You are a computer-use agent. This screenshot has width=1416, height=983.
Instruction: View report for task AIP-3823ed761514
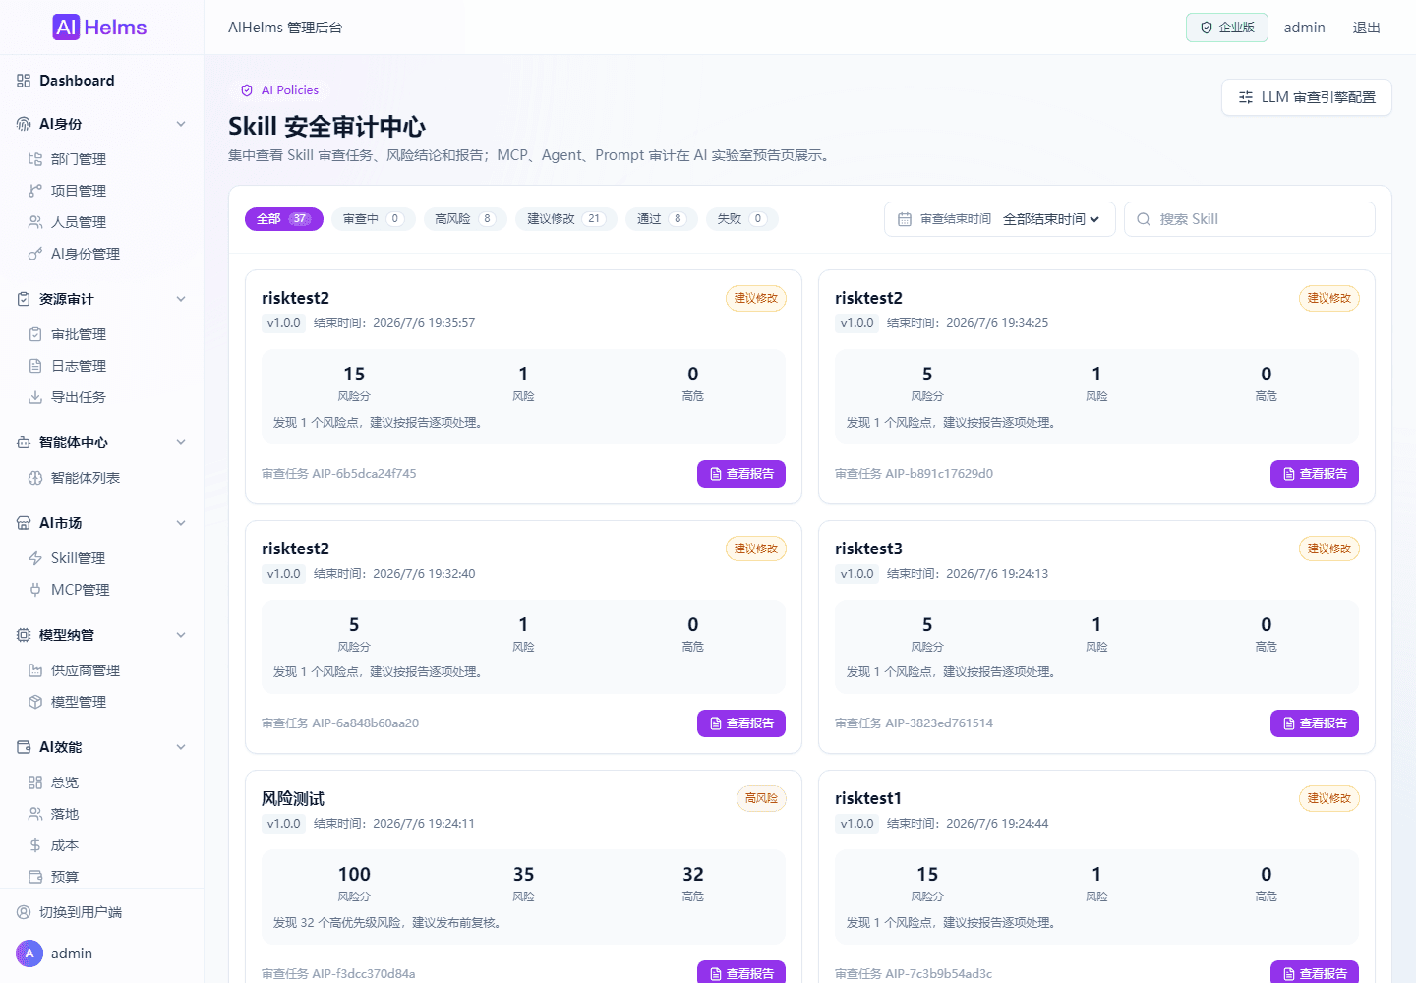pos(1315,723)
